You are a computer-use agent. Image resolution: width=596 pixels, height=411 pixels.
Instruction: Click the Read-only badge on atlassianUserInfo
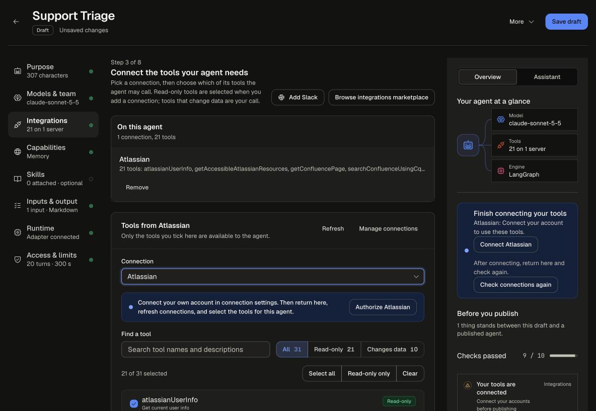click(399, 401)
